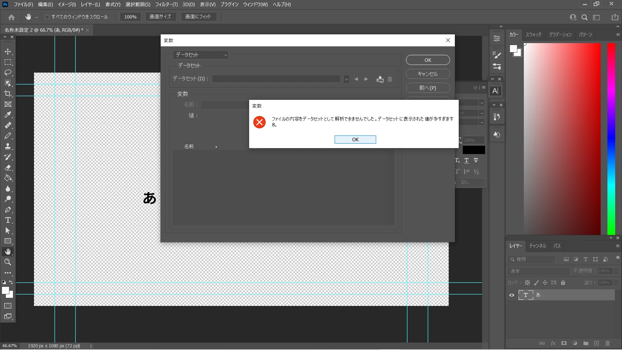Select the Crop tool
Screen dimensions: 622x350
[8, 94]
